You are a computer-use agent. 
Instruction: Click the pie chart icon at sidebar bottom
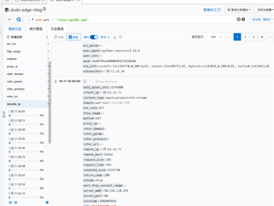coord(47,202)
